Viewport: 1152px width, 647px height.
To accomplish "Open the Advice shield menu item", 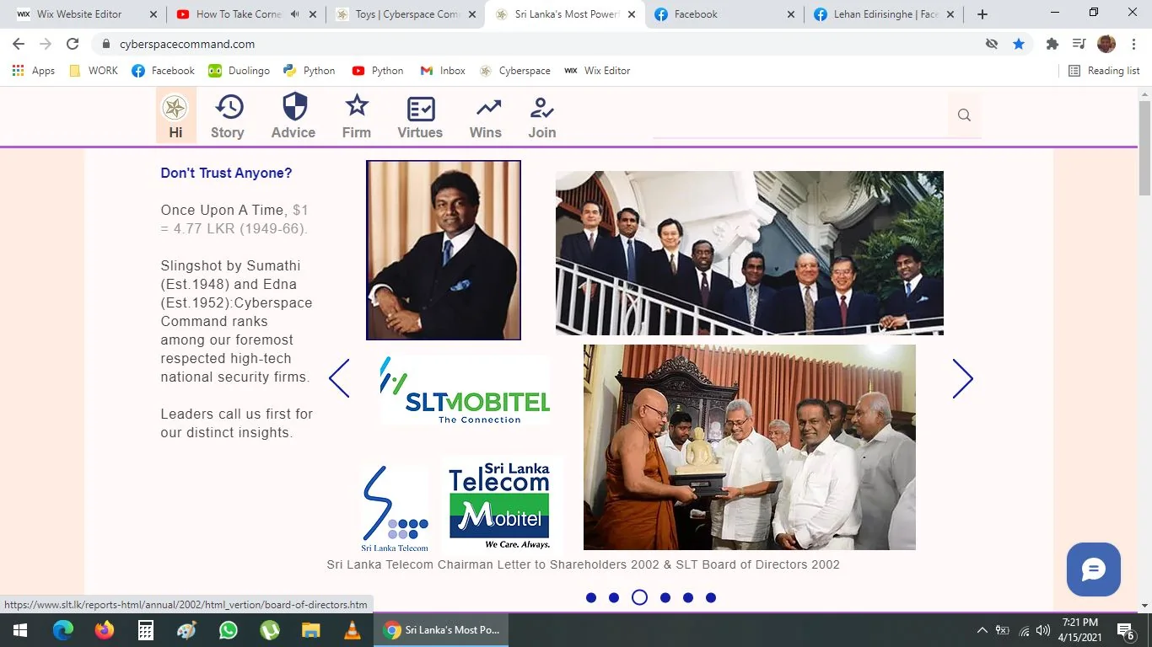I will pos(293,116).
